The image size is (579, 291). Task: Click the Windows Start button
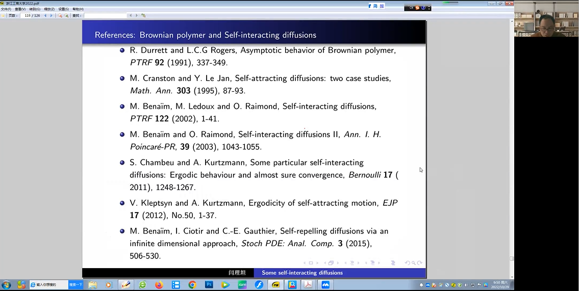coord(7,285)
